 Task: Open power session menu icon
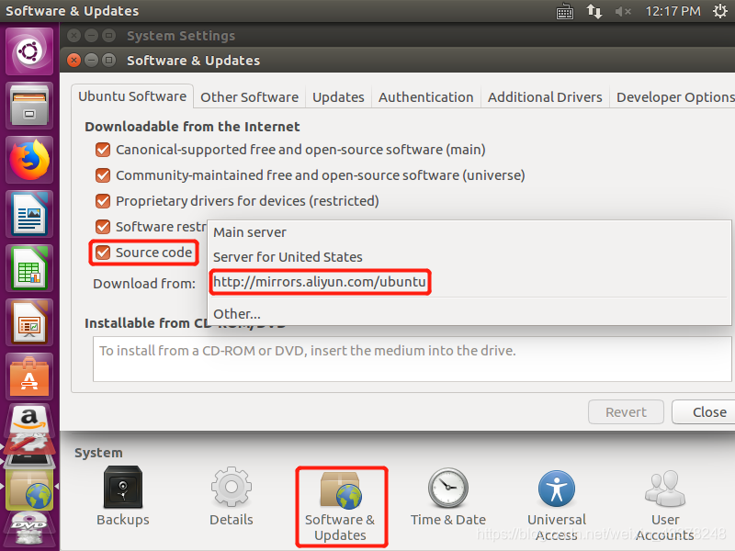(720, 11)
